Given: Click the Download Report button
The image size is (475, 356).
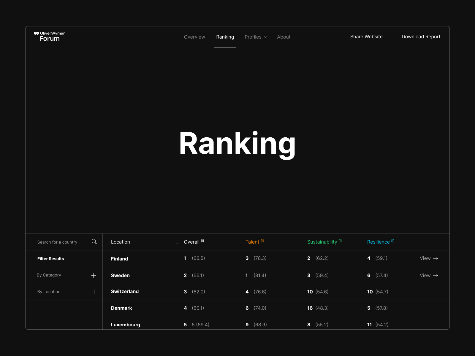Looking at the screenshot, I should [421, 37].
